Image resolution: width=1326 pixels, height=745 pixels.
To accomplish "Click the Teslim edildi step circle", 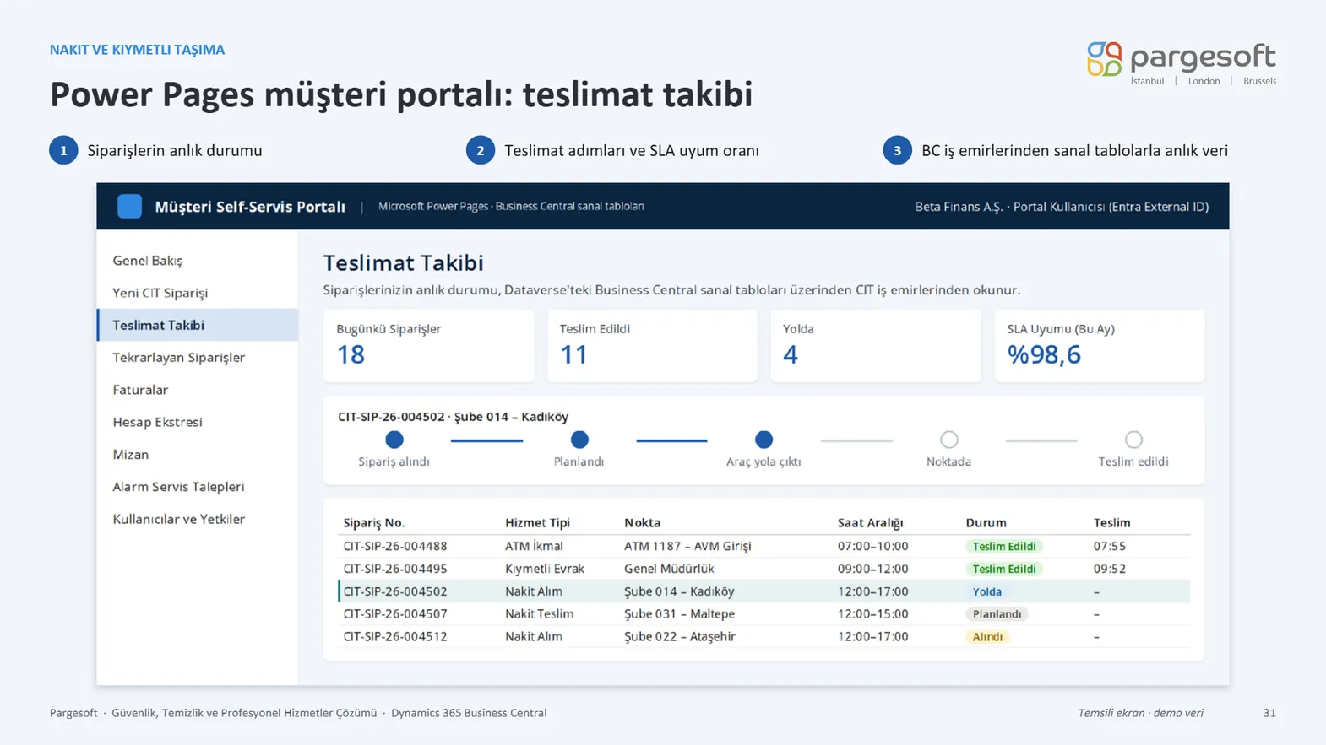I will point(1133,440).
